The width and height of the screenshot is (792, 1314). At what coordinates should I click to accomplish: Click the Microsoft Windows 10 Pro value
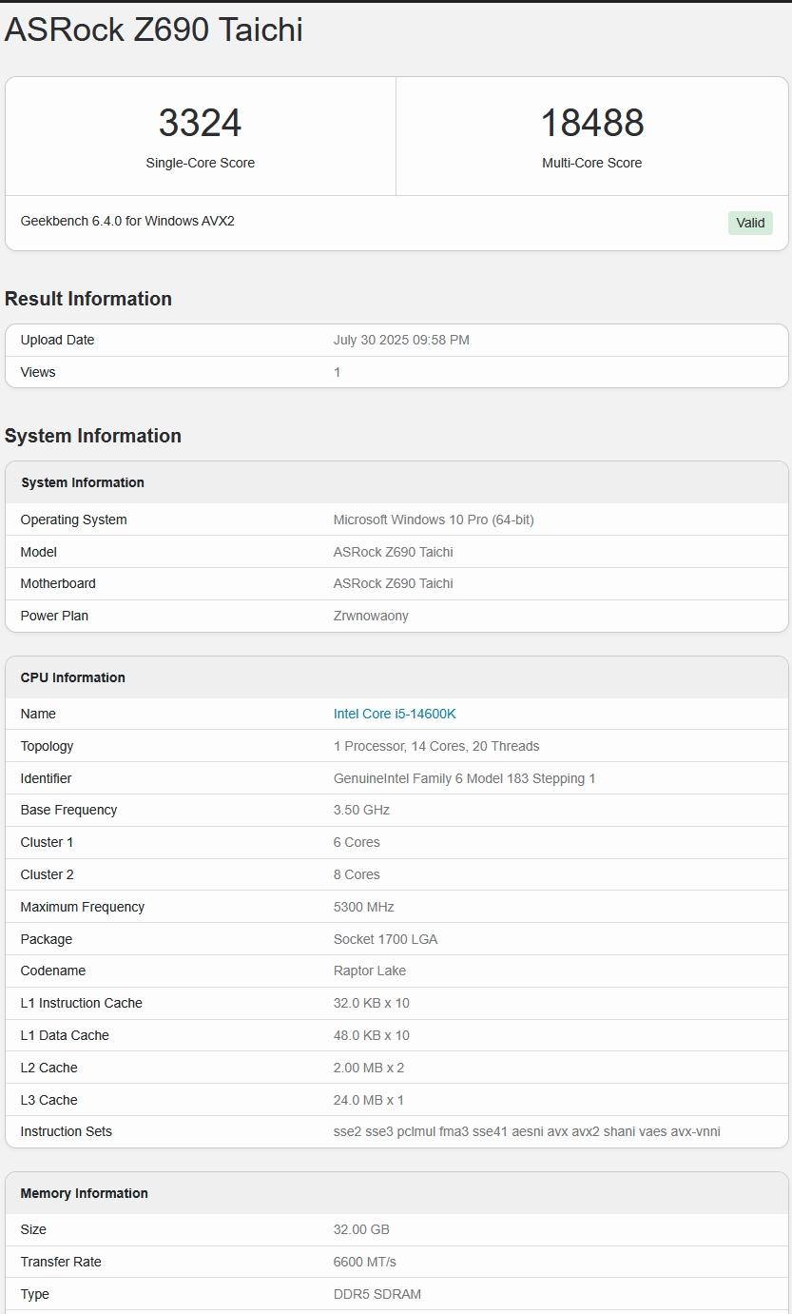coord(434,520)
